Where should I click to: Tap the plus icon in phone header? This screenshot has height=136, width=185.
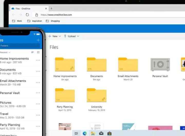38,40
